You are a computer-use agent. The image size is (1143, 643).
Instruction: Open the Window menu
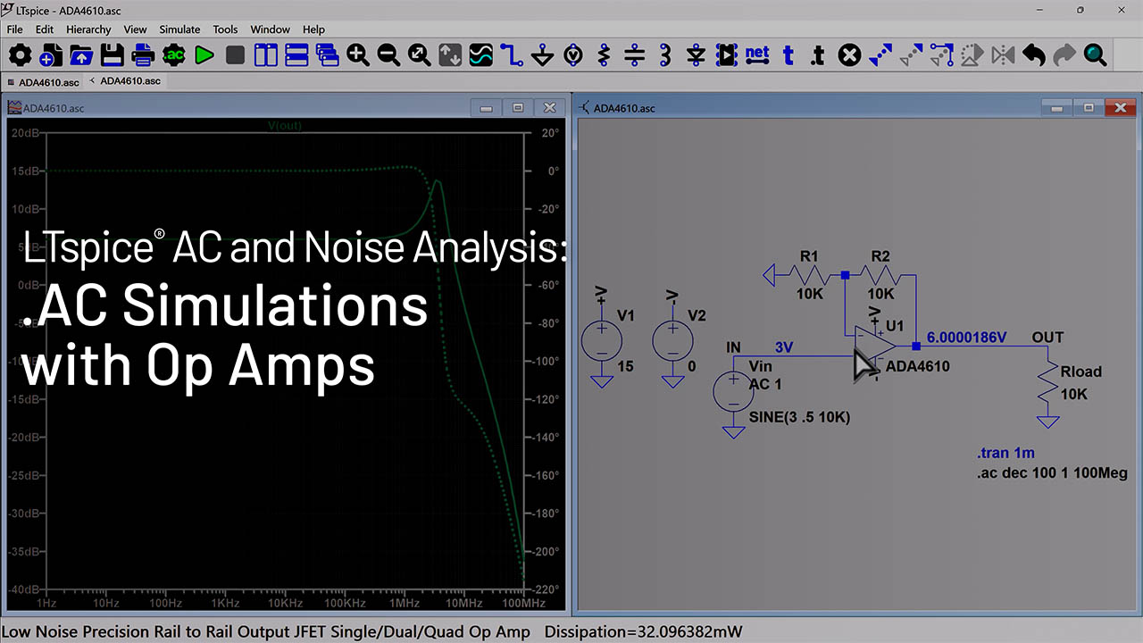(270, 29)
